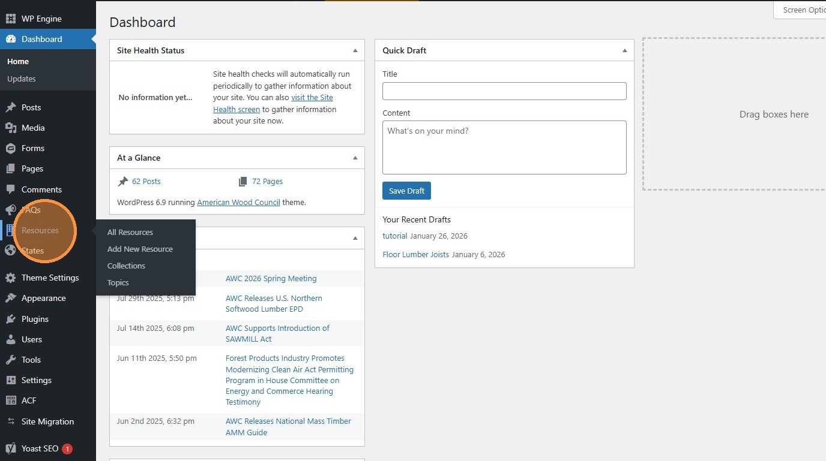Click the Posts pushpin icon in sidebar
The height and width of the screenshot is (461, 826).
11,108
